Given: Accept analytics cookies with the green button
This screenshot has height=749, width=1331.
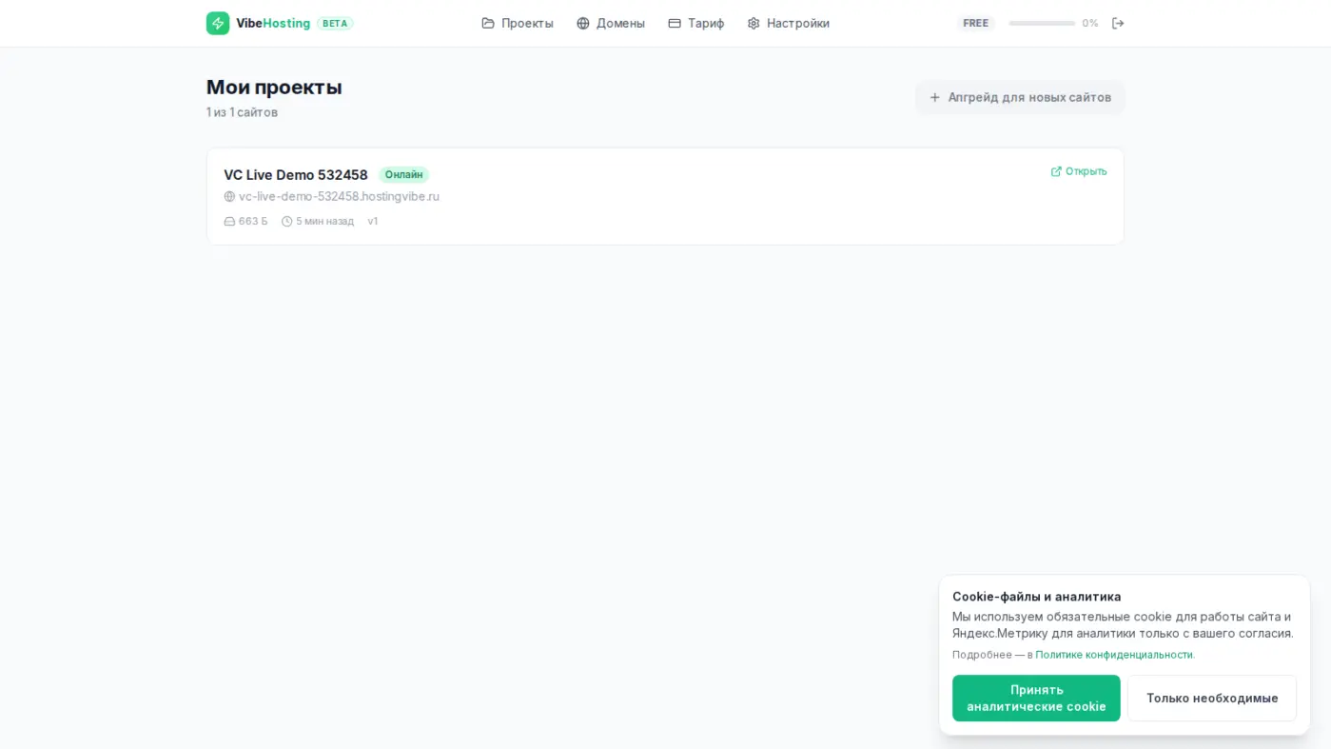Looking at the screenshot, I should click(1036, 699).
